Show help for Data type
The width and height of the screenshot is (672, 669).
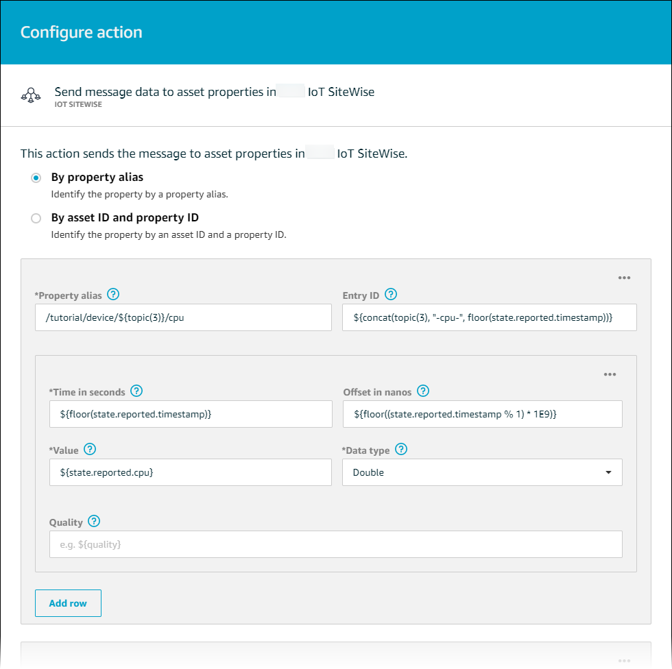click(x=401, y=450)
